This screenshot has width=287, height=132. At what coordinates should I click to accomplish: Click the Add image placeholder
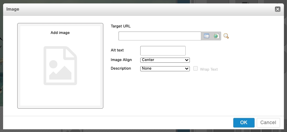click(x=60, y=66)
